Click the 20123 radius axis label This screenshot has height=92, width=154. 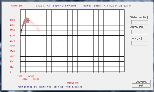coord(36,80)
